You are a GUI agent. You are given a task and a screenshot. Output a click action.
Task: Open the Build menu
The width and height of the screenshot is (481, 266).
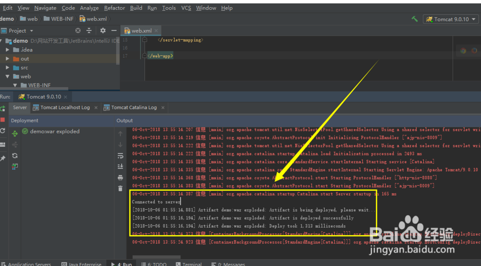click(x=136, y=8)
